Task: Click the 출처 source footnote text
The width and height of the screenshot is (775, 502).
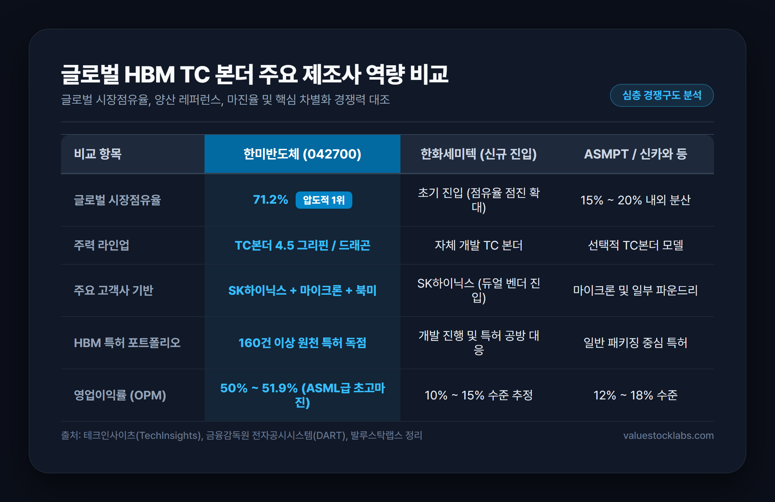Action: (x=241, y=435)
